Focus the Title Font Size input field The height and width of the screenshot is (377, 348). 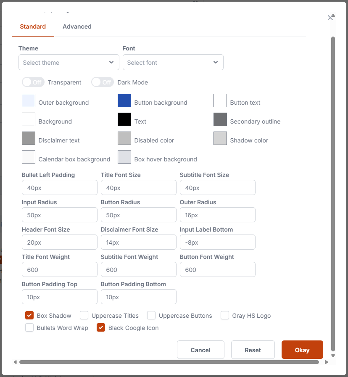[x=138, y=187]
